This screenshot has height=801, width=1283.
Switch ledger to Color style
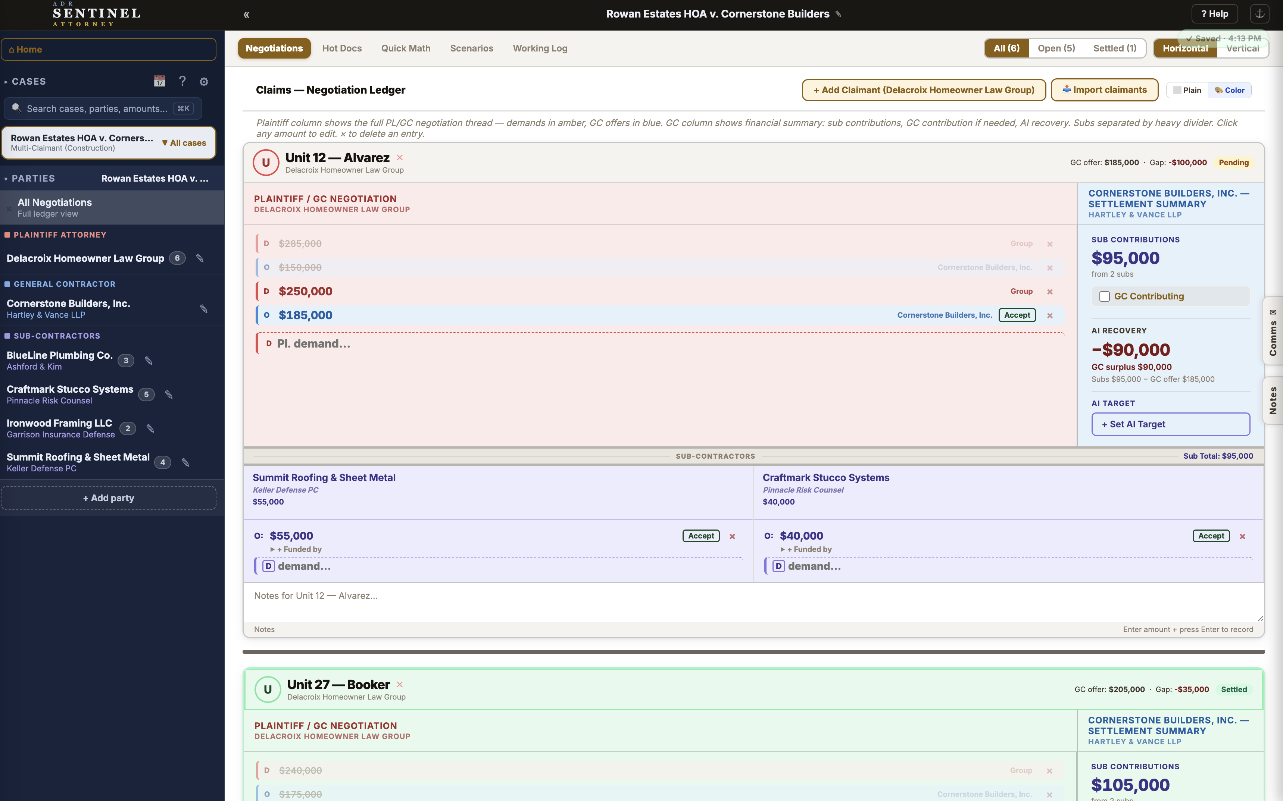pyautogui.click(x=1230, y=90)
